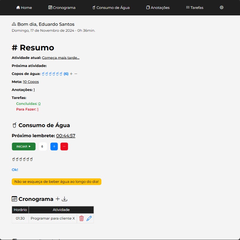Switch to the Anotações page
Screen dimensions: 240x240
(x=158, y=7)
